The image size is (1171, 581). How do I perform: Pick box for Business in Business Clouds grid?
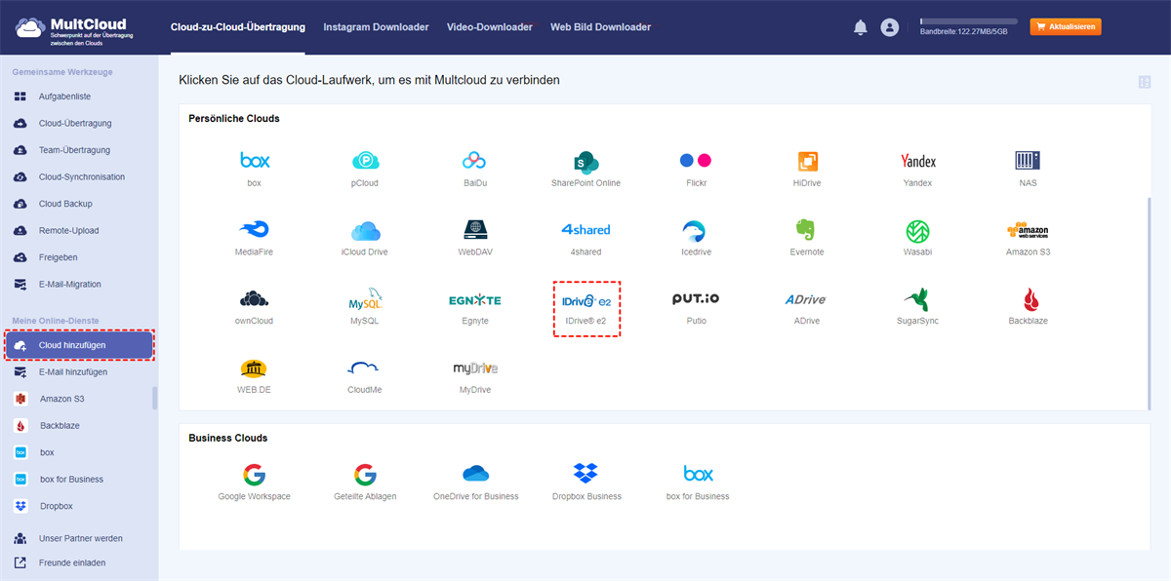point(698,474)
